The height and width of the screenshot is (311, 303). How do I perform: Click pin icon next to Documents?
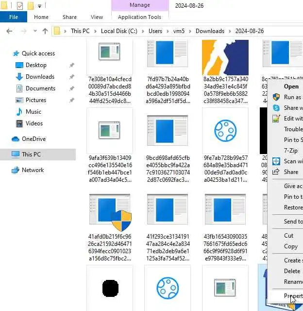72,88
